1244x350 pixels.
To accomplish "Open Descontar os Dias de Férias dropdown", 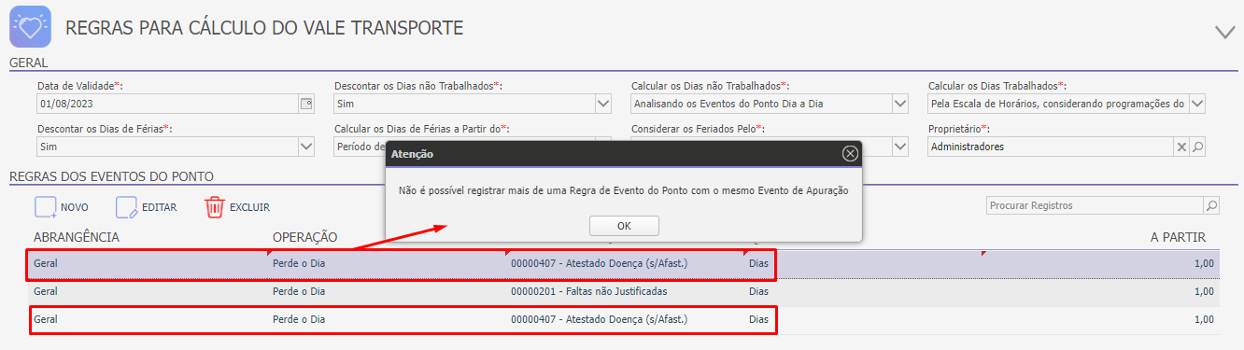I will coord(305,147).
